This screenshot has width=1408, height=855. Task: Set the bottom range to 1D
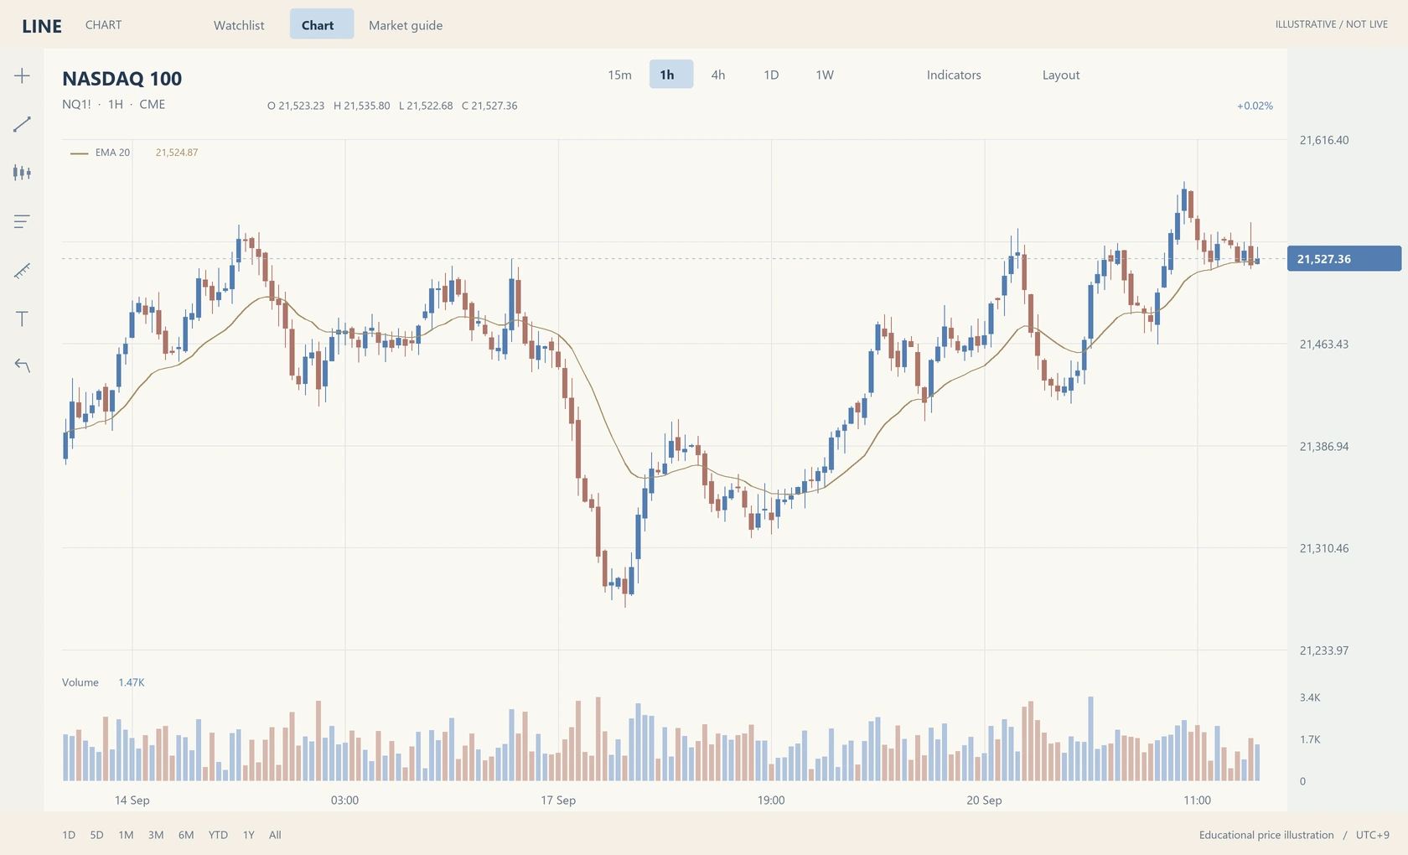point(69,835)
